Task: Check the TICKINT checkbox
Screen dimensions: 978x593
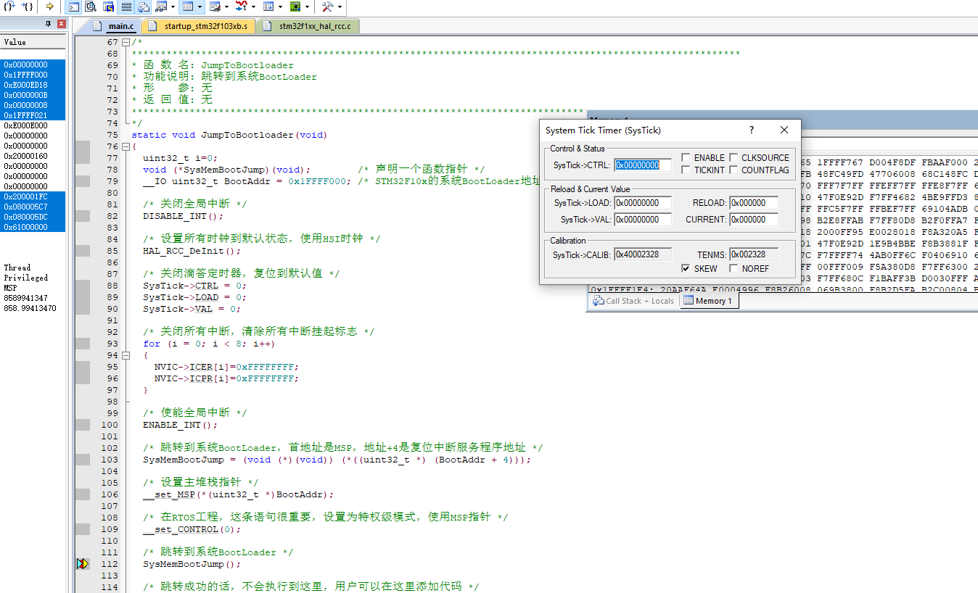Action: click(686, 170)
